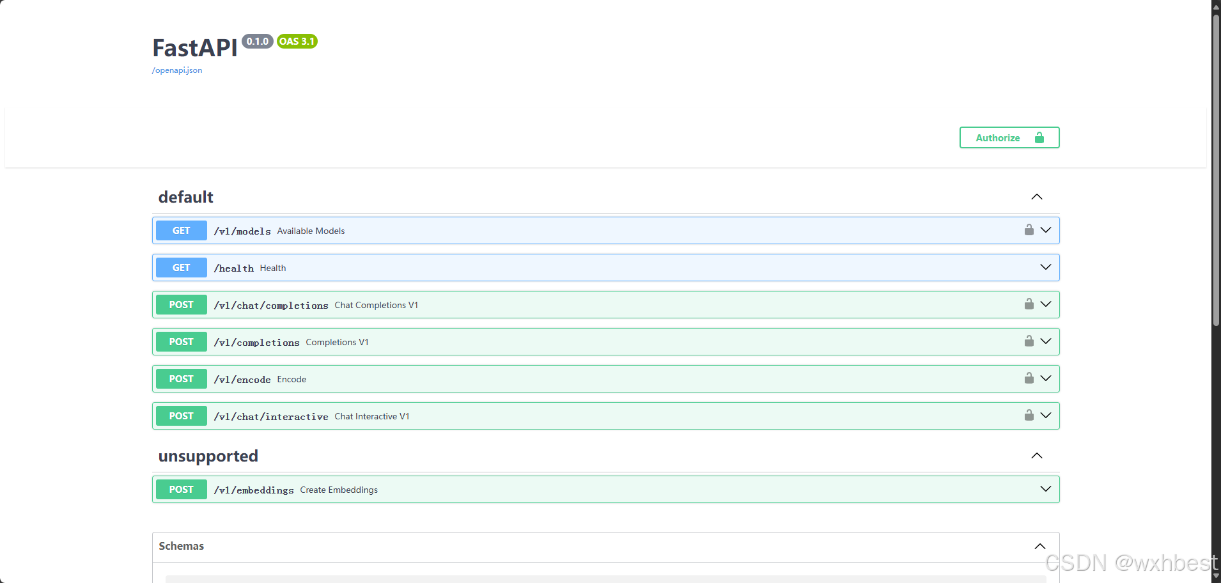Expand the /health endpoint chevron
The height and width of the screenshot is (583, 1221).
(1046, 267)
